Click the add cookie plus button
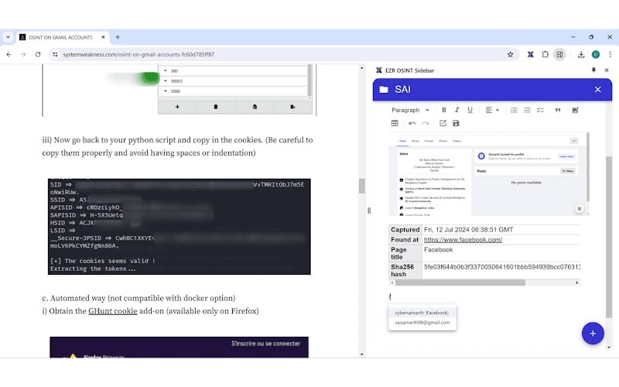Viewport: 619px width, 387px height. [x=177, y=107]
